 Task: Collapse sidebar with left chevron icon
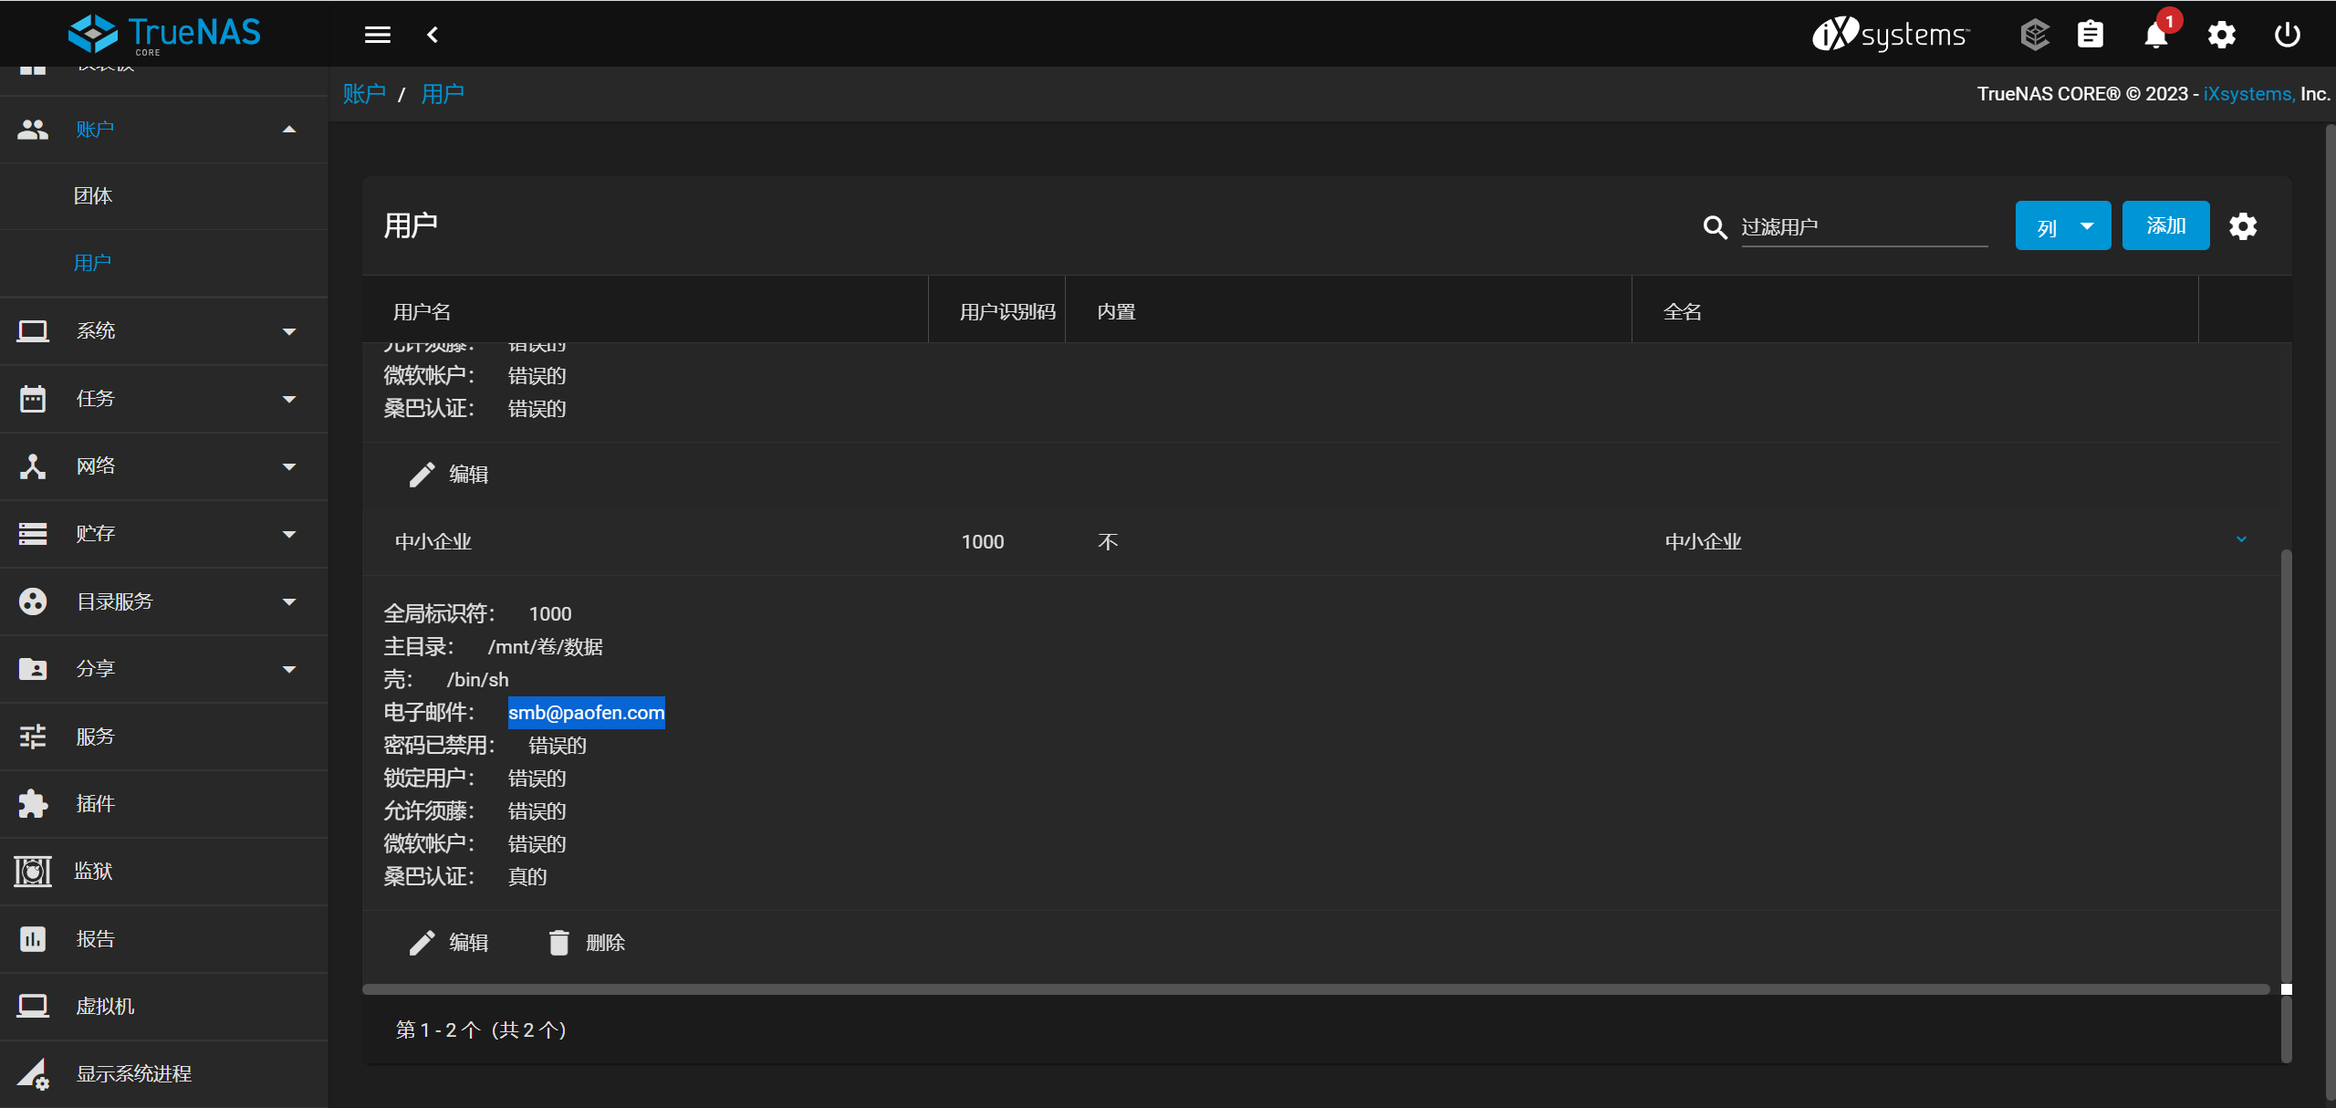433,35
